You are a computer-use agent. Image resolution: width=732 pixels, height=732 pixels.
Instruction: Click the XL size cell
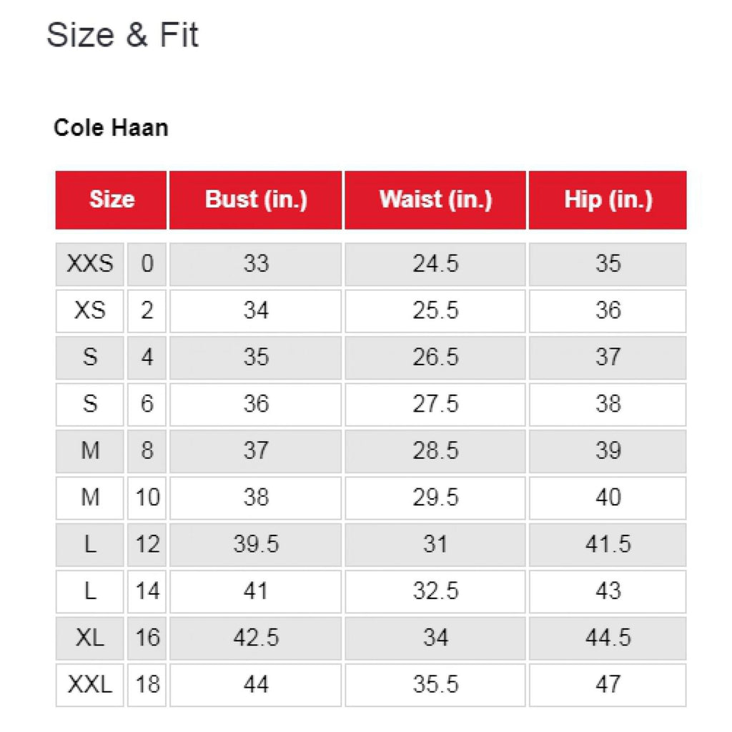[x=90, y=638]
